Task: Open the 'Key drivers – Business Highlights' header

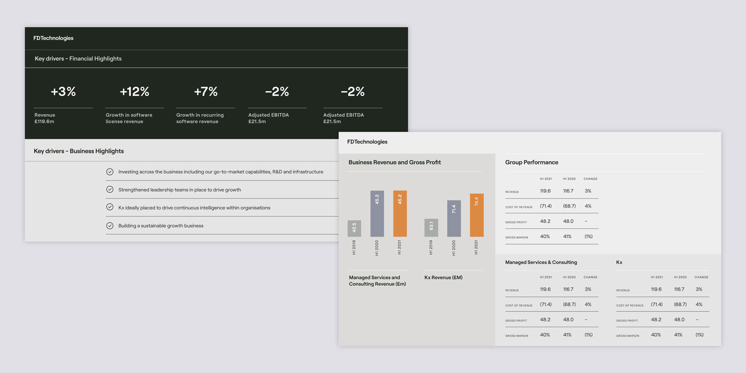Action: point(79,151)
